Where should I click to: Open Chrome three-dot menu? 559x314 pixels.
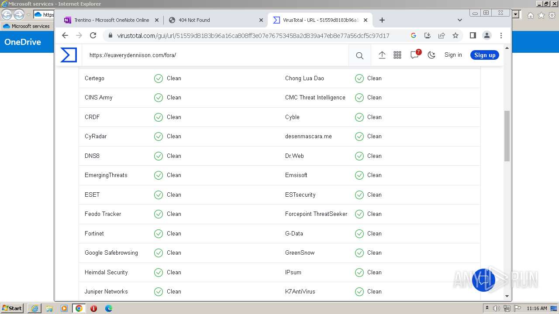pyautogui.click(x=501, y=35)
